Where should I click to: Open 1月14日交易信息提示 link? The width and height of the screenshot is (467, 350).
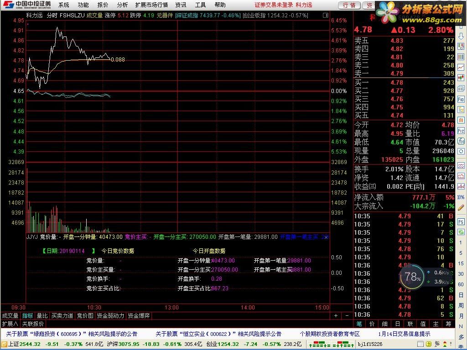pos(404,334)
